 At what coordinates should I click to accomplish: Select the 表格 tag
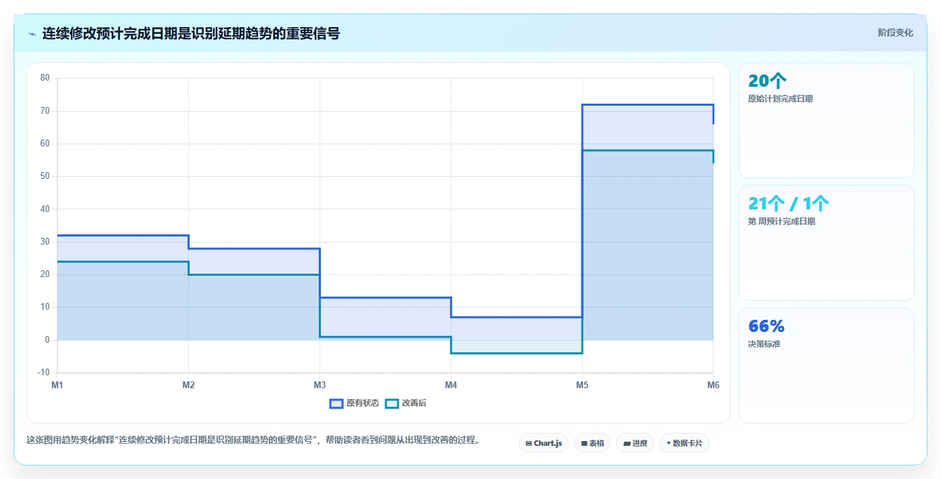tap(592, 443)
